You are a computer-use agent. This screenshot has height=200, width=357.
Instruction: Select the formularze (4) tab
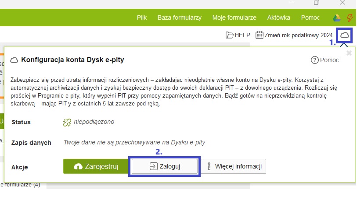point(21,185)
